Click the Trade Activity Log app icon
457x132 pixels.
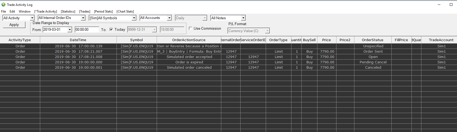pyautogui.click(x=3, y=5)
